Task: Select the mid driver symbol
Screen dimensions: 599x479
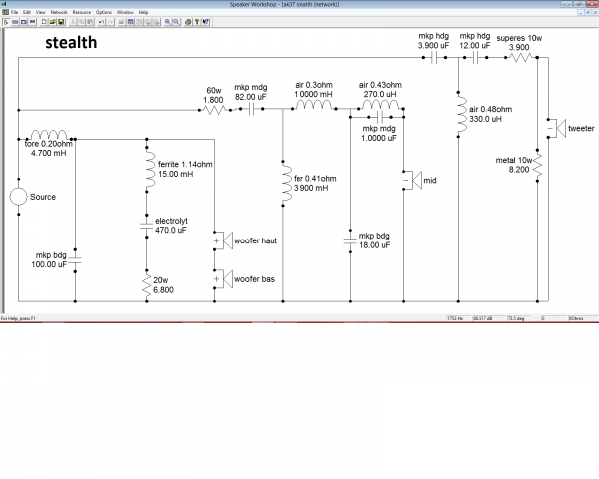Action: [407, 180]
